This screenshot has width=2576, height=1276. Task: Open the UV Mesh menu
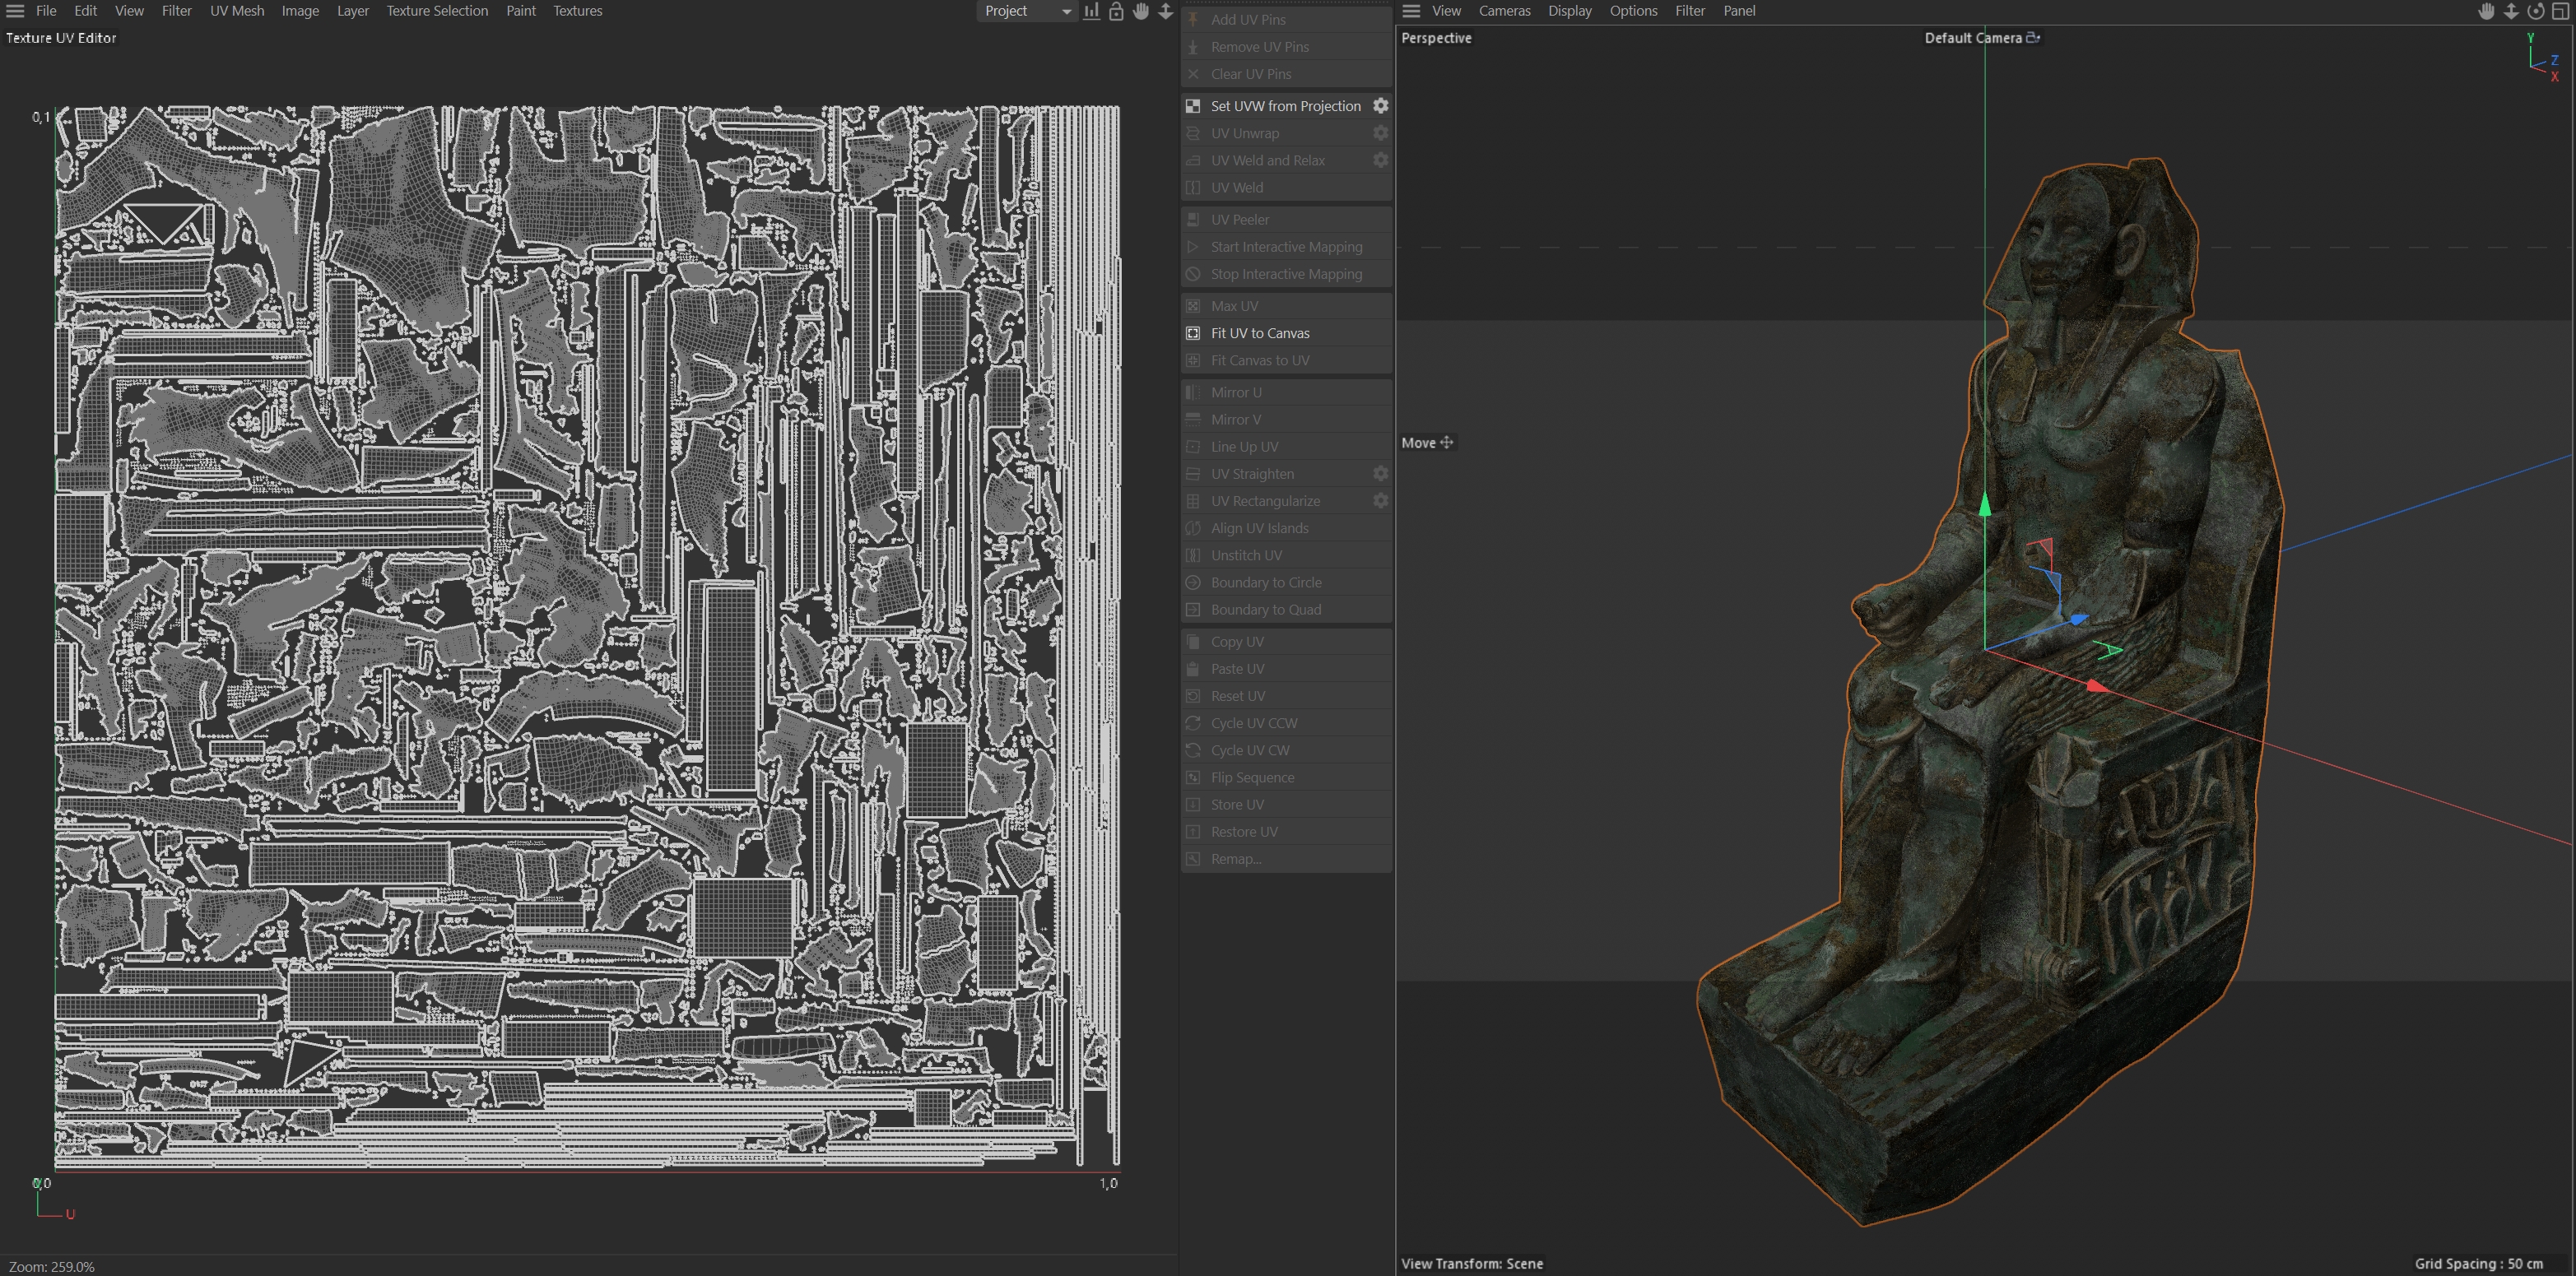[237, 11]
